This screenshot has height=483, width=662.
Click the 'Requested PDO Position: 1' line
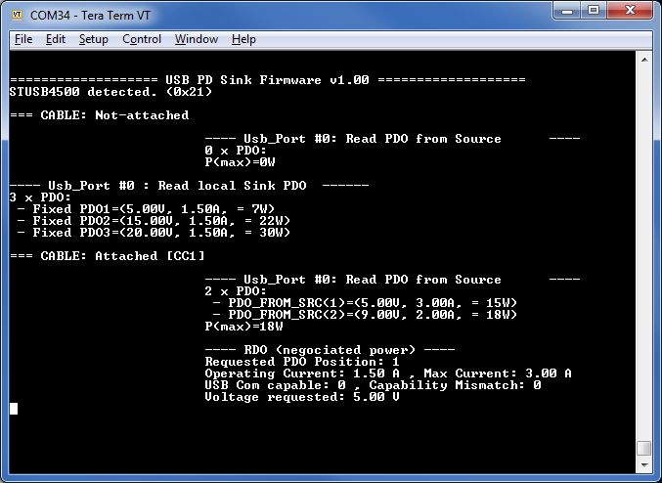click(x=302, y=362)
